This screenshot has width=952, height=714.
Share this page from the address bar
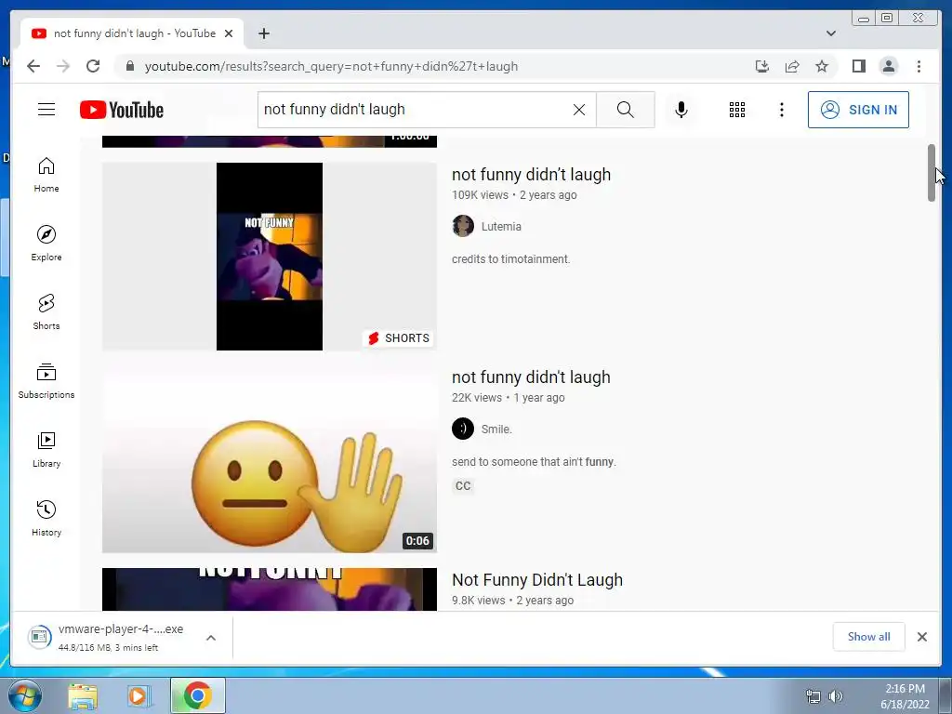[x=792, y=66]
